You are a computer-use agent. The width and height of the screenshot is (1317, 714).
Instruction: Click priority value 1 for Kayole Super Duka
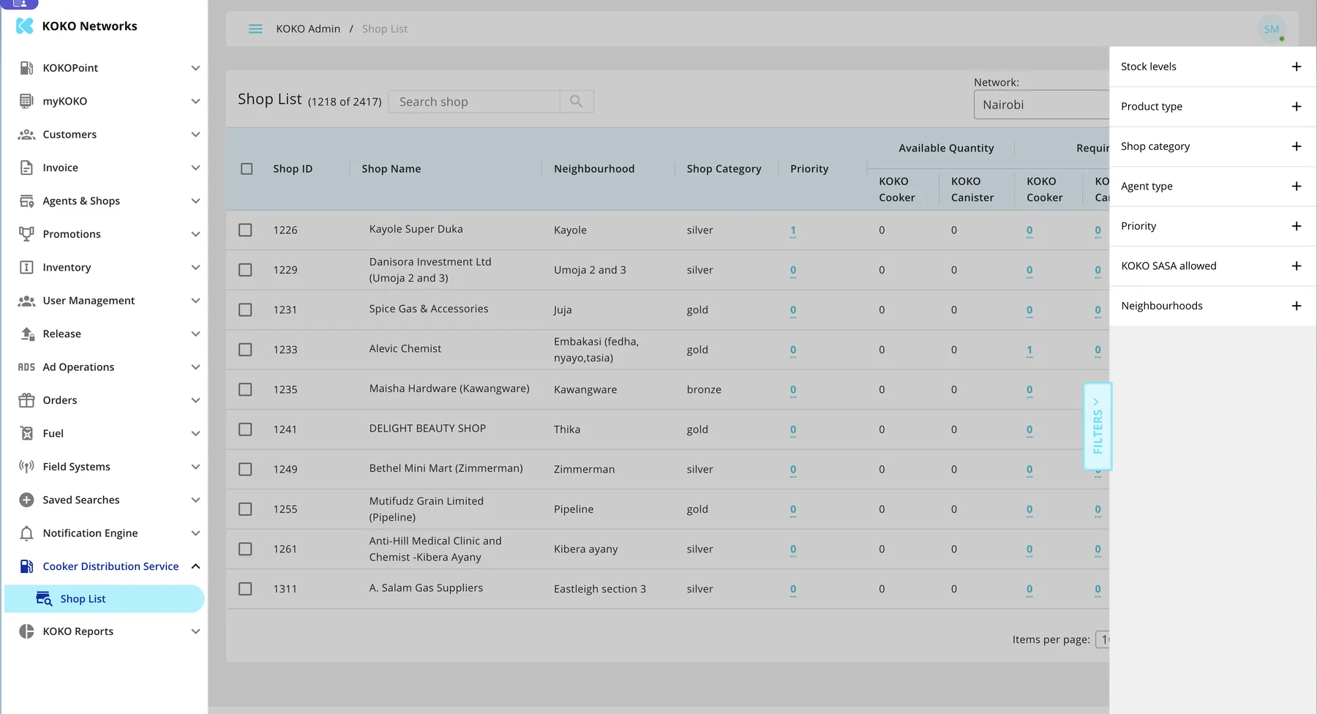point(793,230)
